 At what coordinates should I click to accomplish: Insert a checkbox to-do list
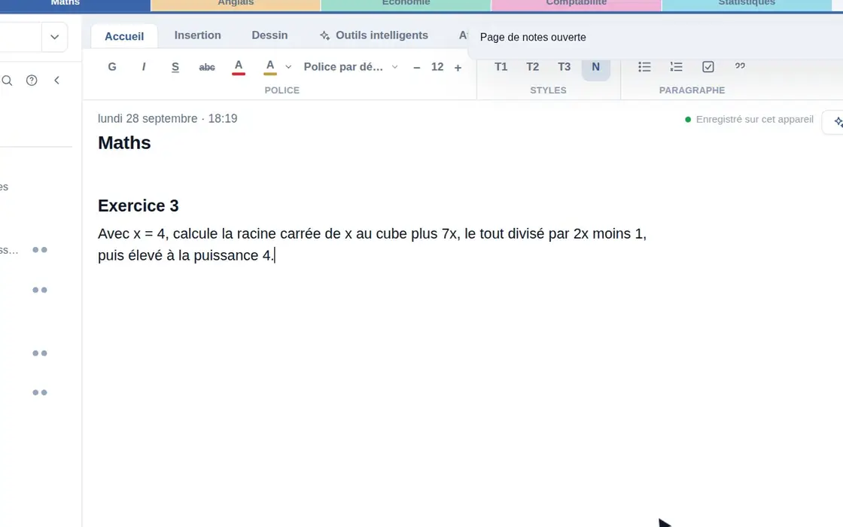pos(708,67)
